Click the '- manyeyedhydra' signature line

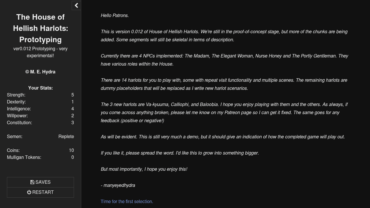point(118,185)
